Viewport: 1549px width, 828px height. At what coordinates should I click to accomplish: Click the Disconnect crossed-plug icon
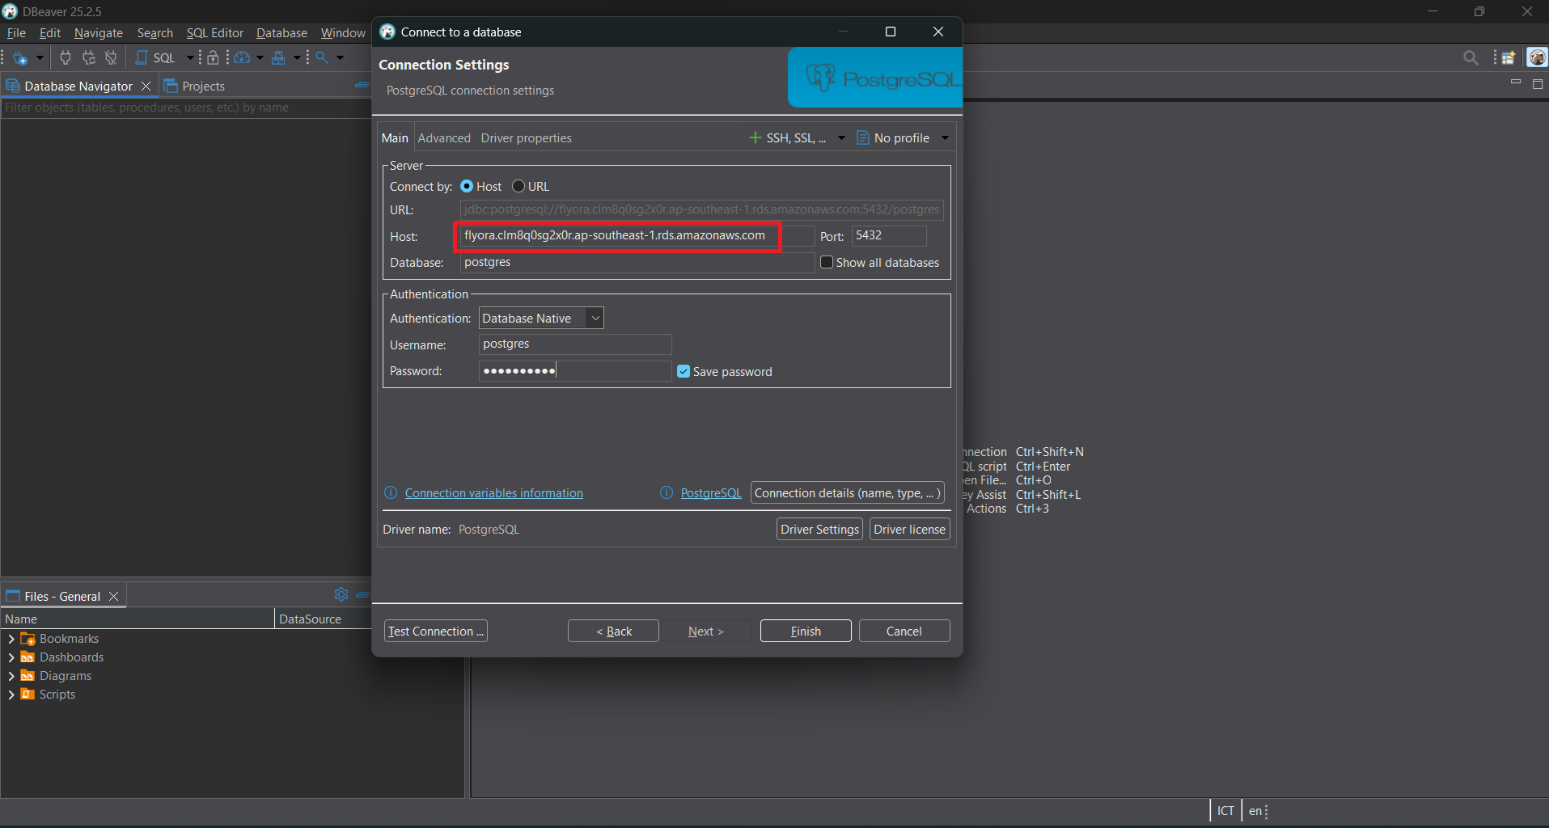[x=111, y=57]
